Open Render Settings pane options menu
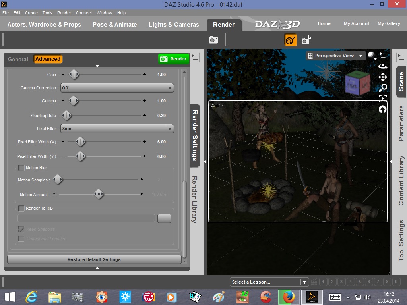The height and width of the screenshot is (305, 407). coord(195,57)
